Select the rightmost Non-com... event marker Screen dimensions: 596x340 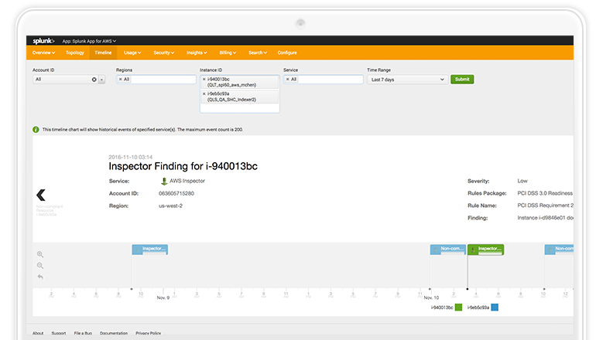[559, 250]
